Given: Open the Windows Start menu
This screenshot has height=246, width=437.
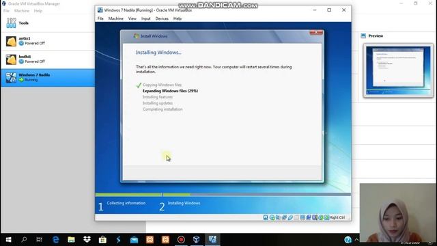Looking at the screenshot, I should 8,240.
